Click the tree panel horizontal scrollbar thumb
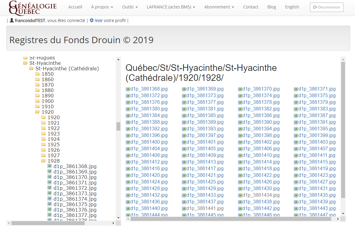The height and width of the screenshot is (229, 355). (48, 223)
